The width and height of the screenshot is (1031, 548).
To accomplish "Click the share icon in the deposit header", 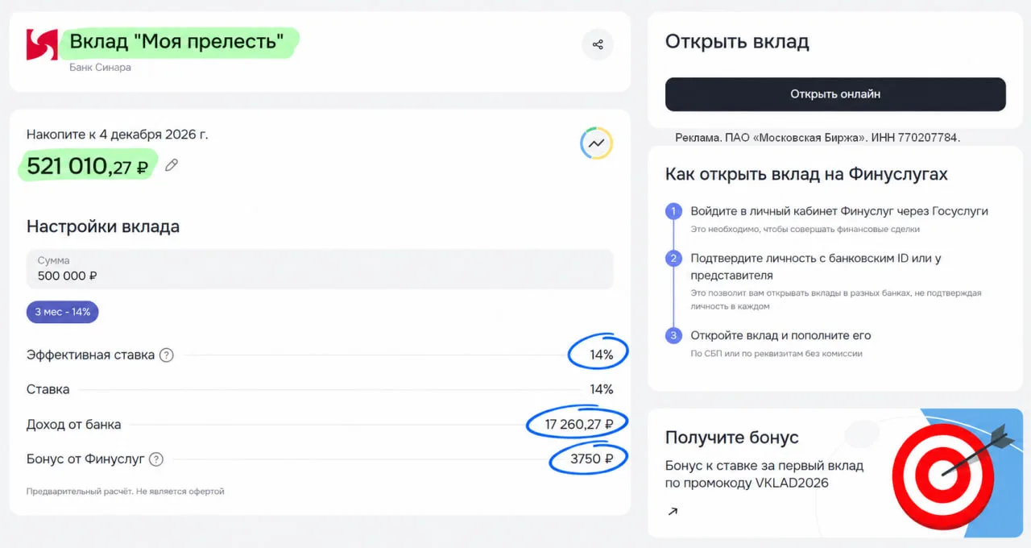I will [x=598, y=44].
